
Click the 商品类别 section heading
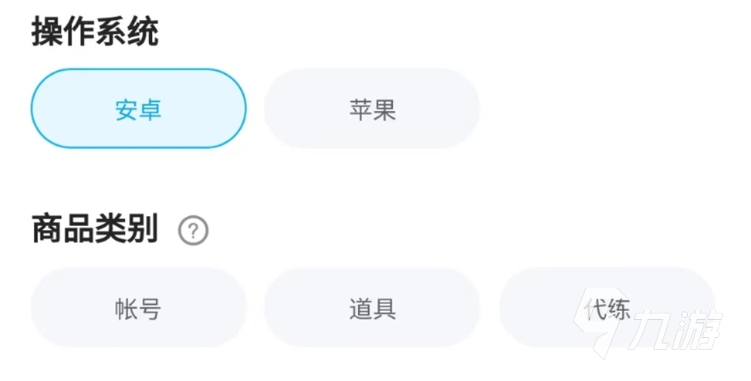click(95, 229)
